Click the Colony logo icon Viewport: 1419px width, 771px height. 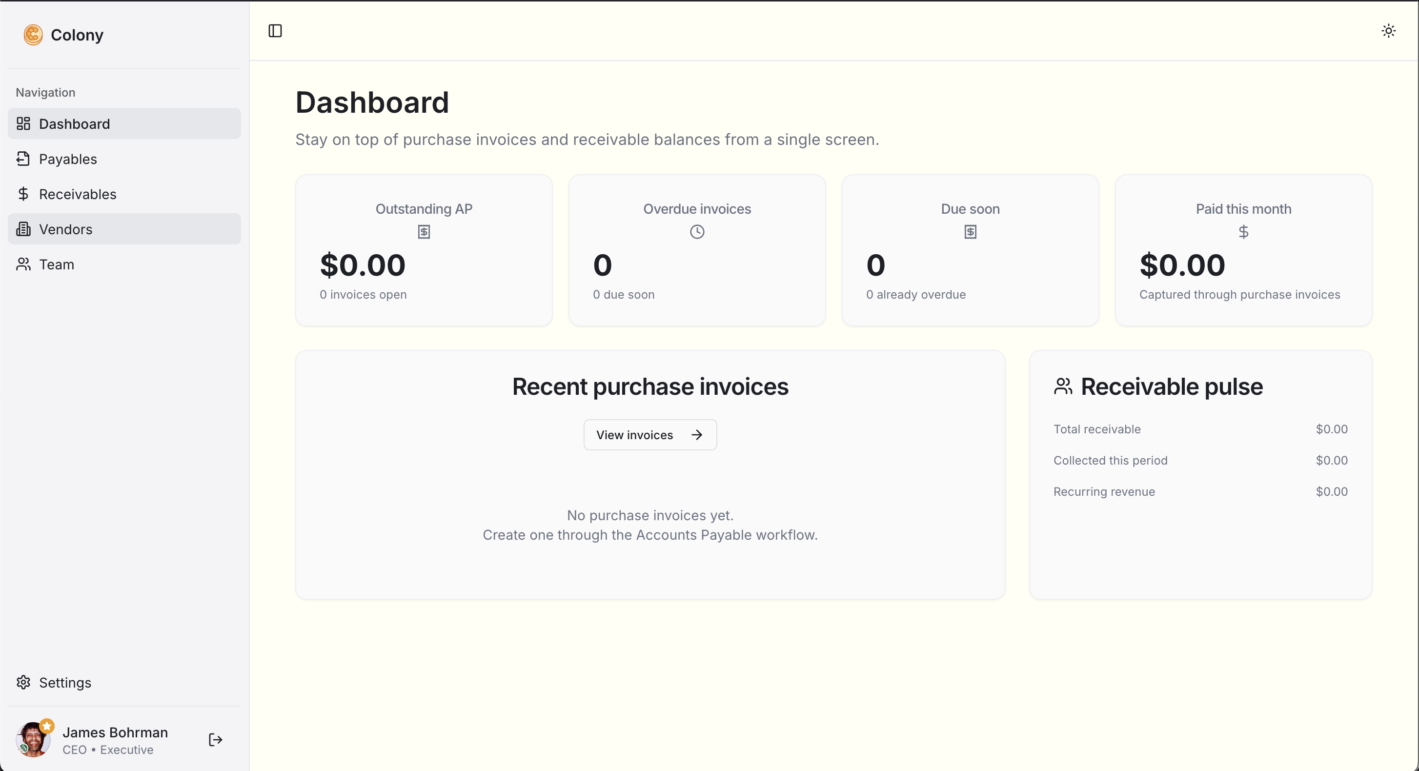coord(33,34)
